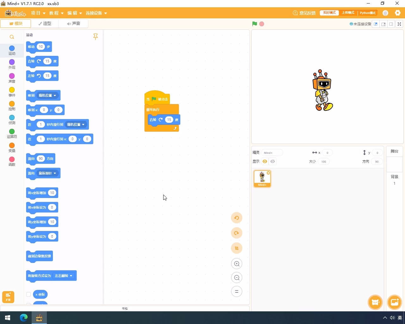This screenshot has height=324, width=405.
Task: Open the extensions button at bottom left
Action: (x=8, y=297)
